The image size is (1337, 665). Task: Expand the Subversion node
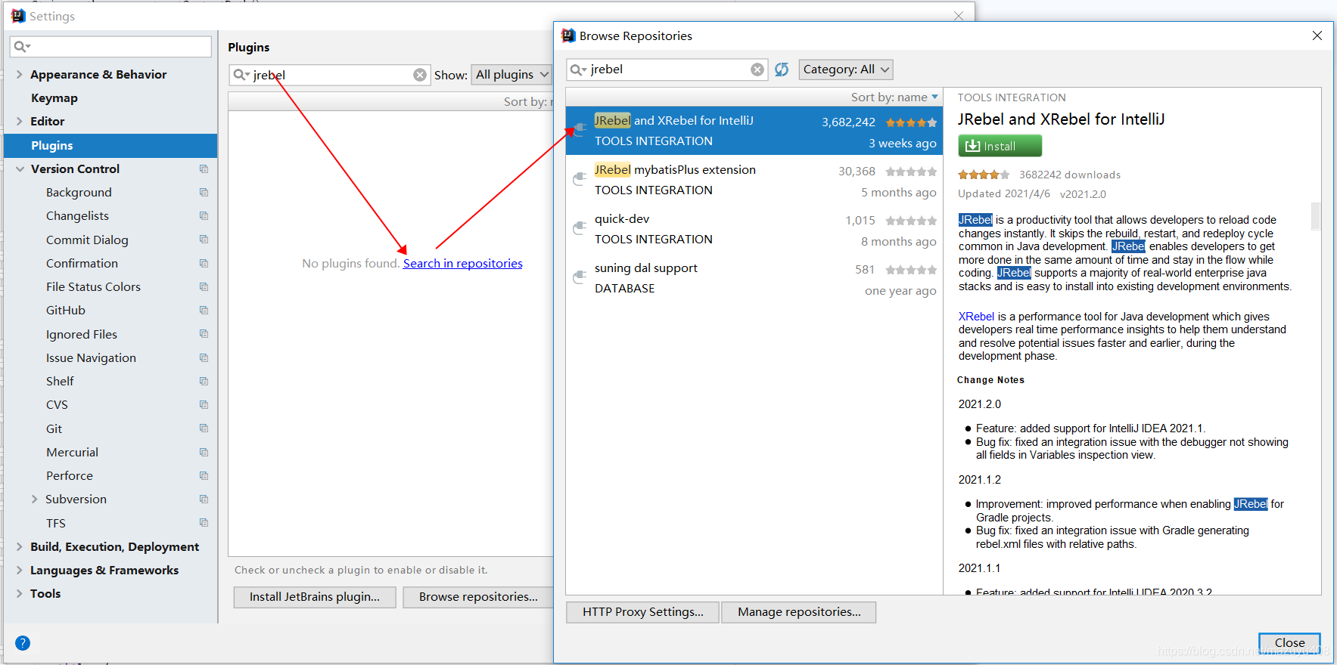[x=35, y=499]
